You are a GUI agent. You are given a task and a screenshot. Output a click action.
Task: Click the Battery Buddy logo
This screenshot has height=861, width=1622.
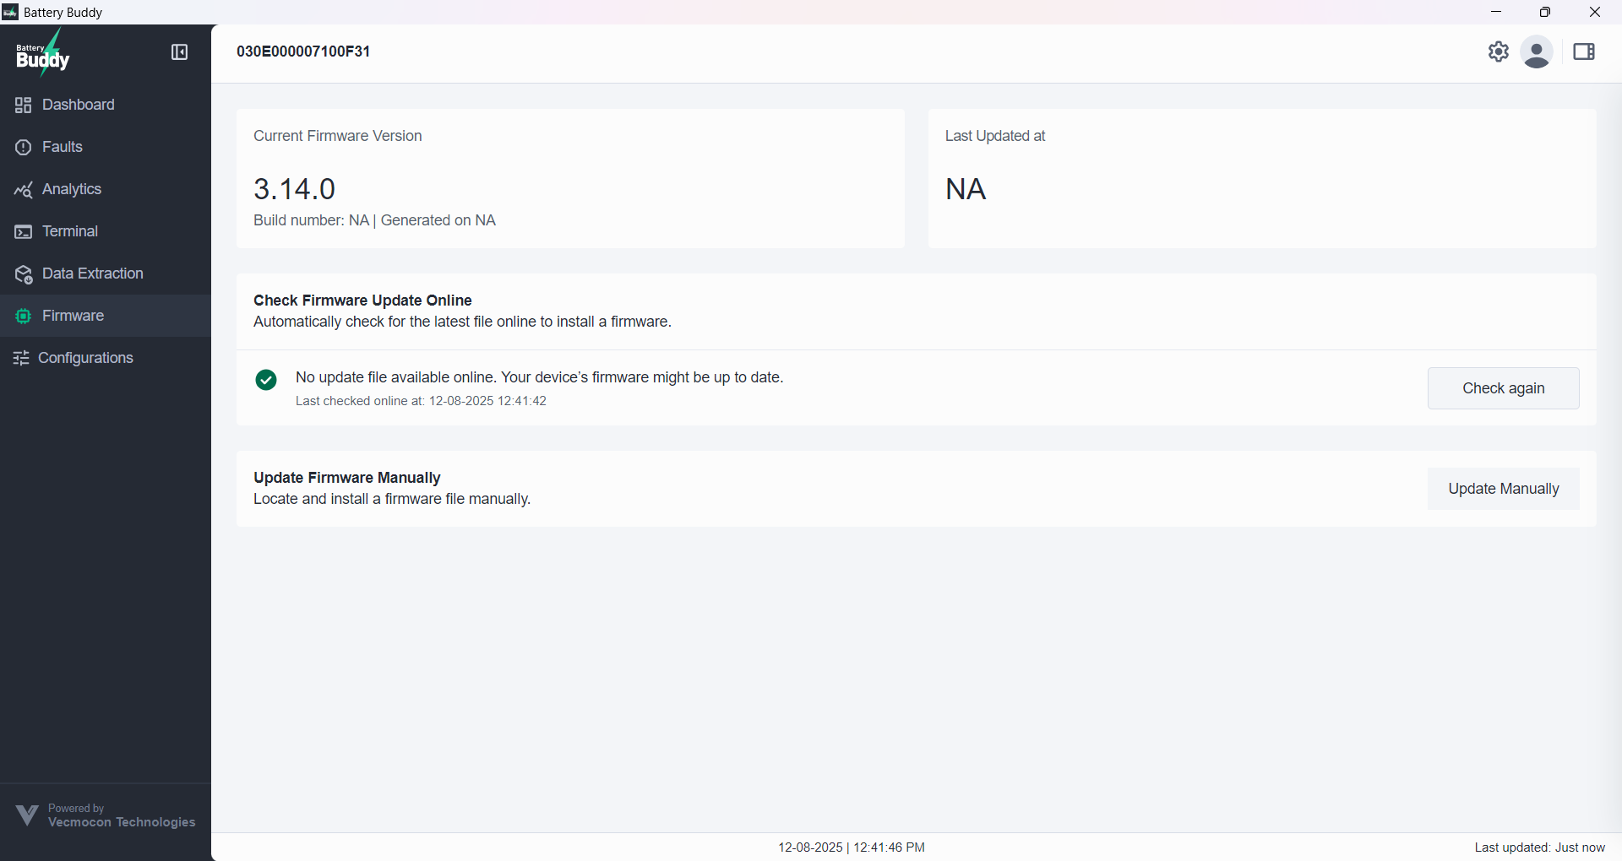tap(42, 53)
